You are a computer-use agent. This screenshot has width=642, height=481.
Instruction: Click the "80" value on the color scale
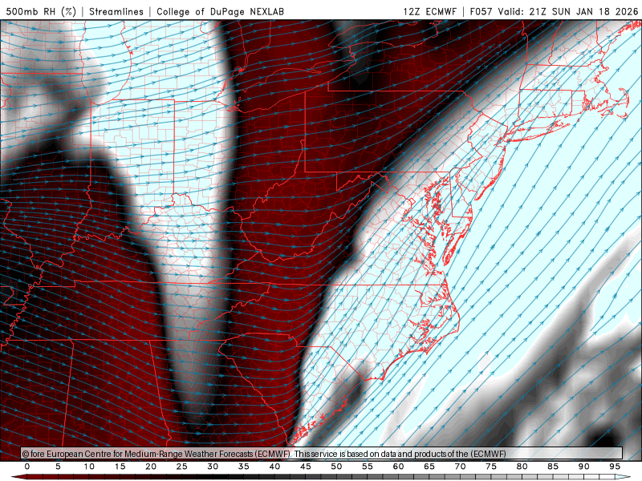point(522,467)
